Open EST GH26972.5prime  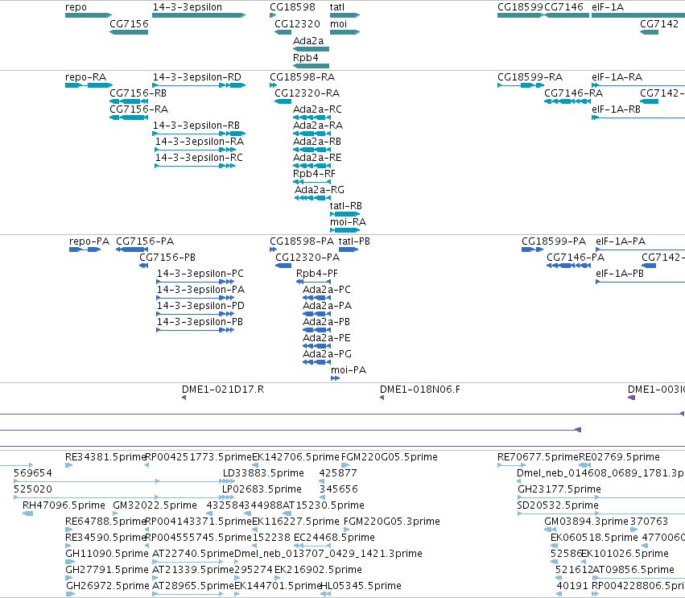click(x=70, y=594)
